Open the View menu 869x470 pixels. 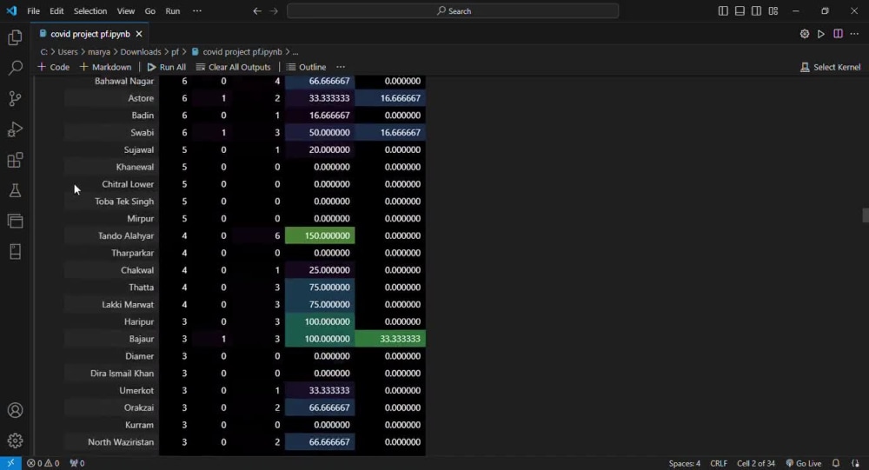coord(126,11)
